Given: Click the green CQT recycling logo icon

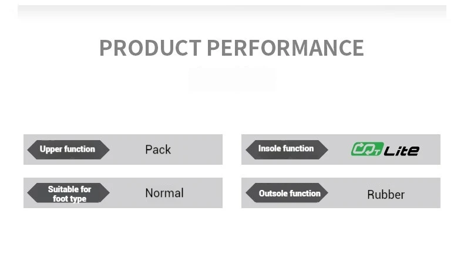Looking at the screenshot, I should click(x=367, y=149).
